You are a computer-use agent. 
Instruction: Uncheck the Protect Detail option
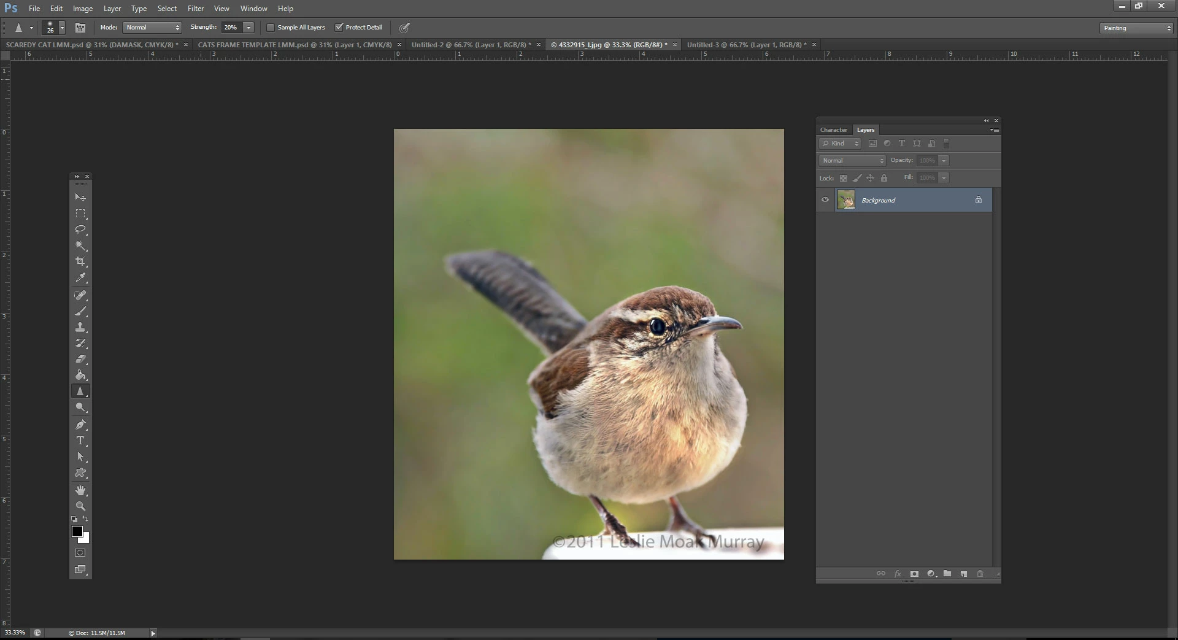(339, 28)
